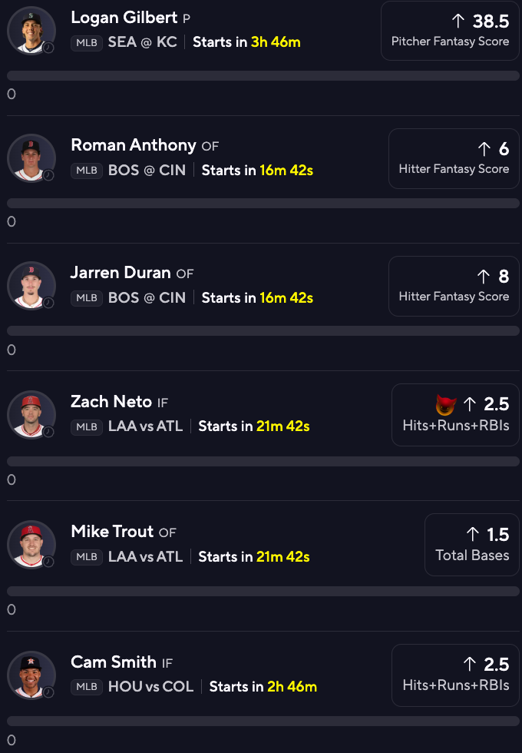Screen dimensions: 522x753
Task: Click Logan Gilbert's progress bar
Action: tap(263, 75)
